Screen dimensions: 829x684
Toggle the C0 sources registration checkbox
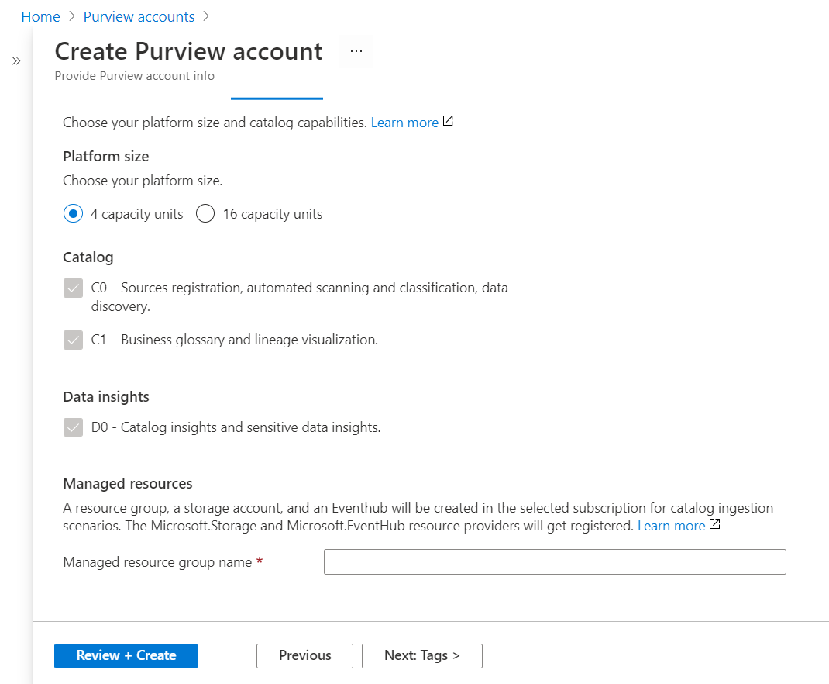tap(74, 288)
